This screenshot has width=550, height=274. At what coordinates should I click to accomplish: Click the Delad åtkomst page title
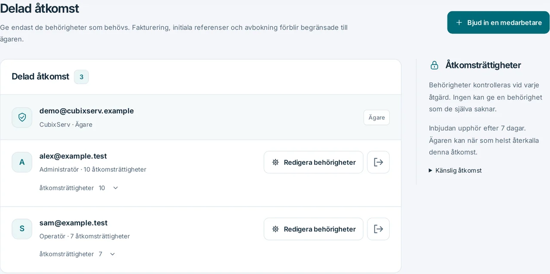click(x=40, y=8)
